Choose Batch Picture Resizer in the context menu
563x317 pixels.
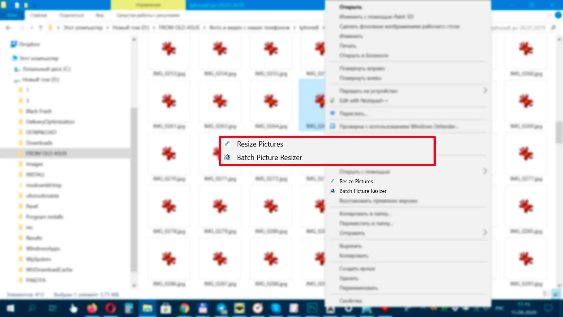tap(363, 191)
